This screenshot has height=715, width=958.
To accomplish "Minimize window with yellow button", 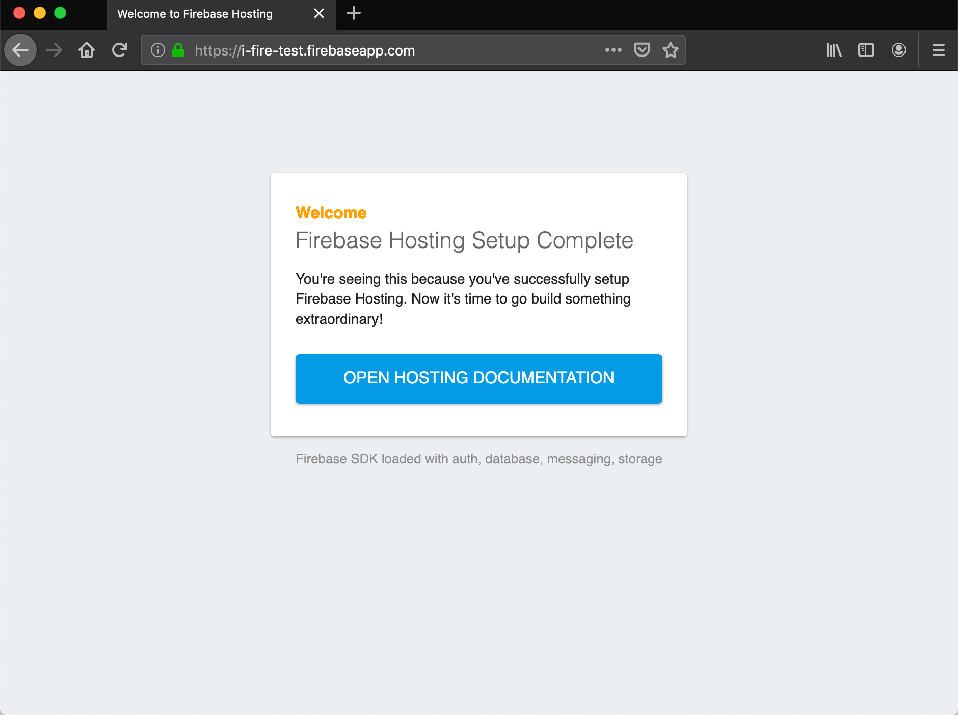I will point(40,13).
